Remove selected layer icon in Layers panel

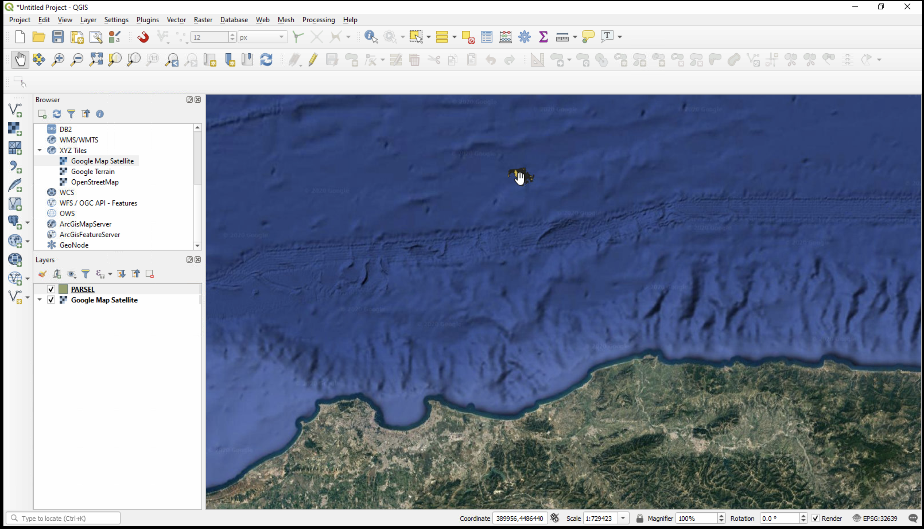[150, 274]
